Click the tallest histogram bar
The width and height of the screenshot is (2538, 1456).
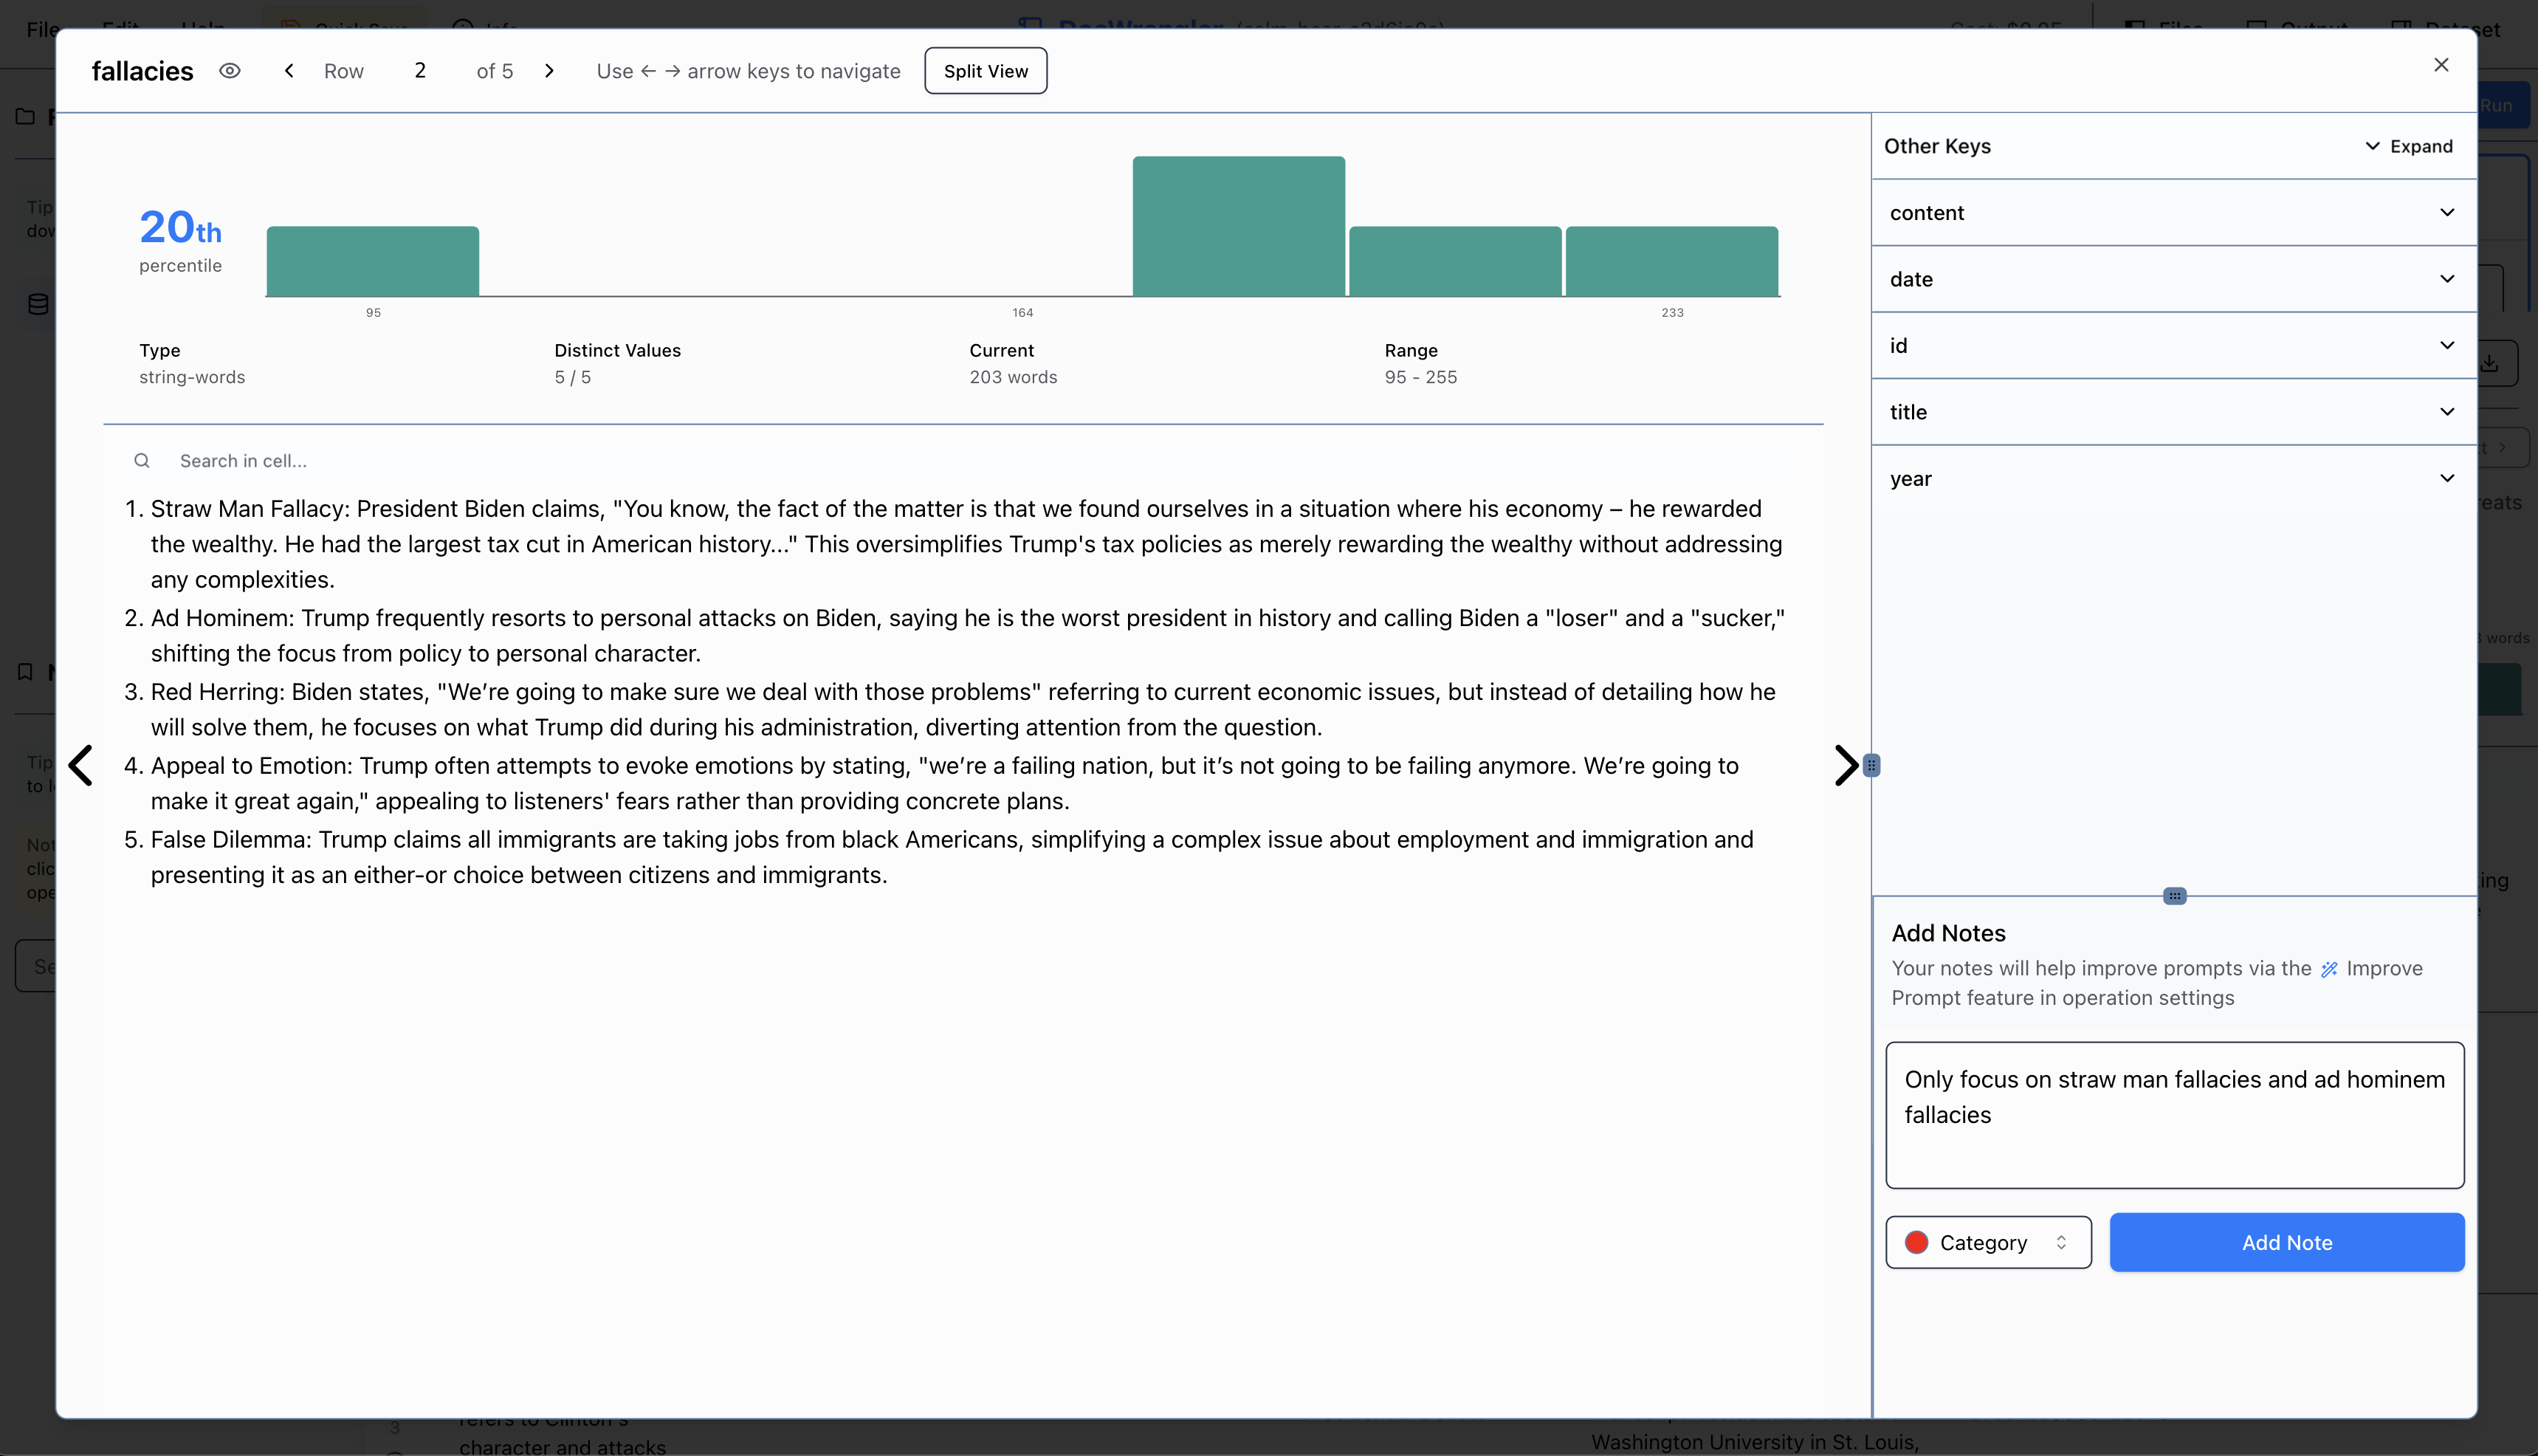1239,226
